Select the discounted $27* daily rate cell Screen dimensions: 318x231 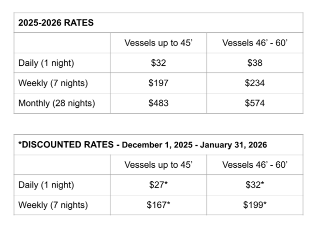click(159, 185)
